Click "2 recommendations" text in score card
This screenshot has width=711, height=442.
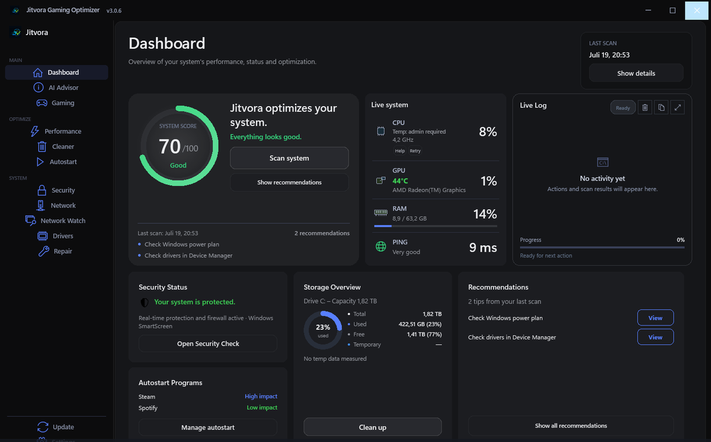coord(322,233)
